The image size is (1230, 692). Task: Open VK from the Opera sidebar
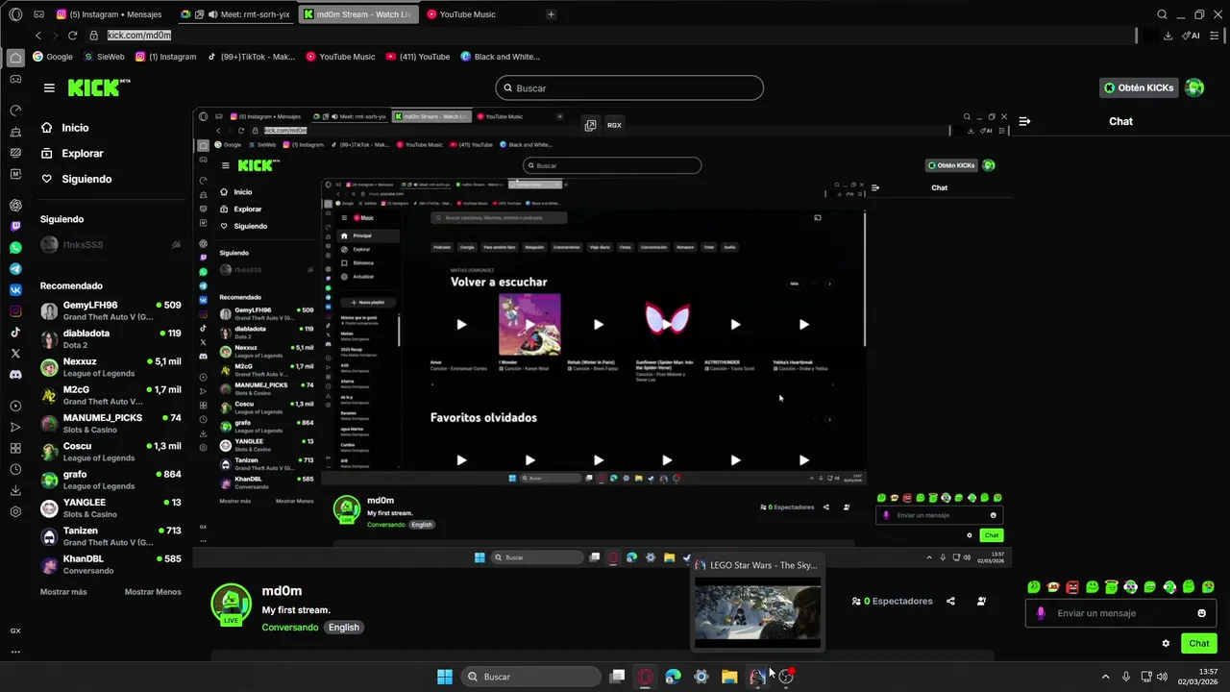15,290
